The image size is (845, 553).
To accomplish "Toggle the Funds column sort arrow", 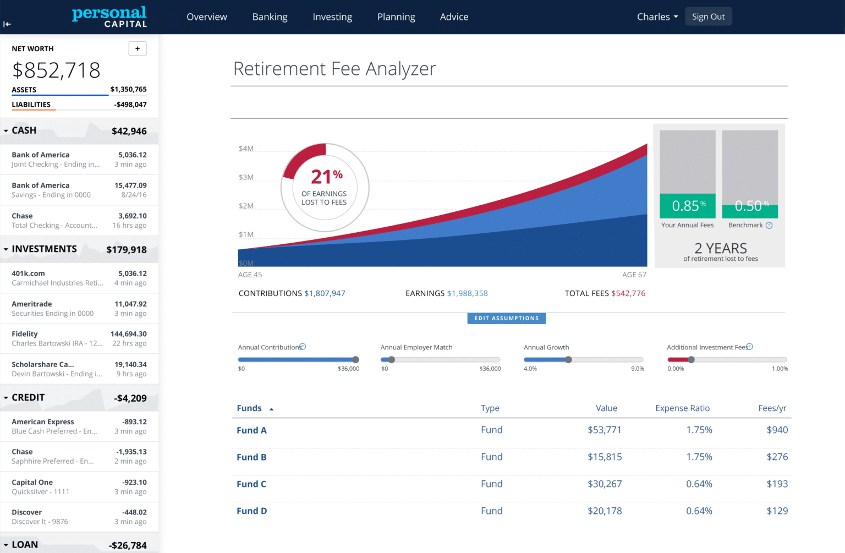I will click(x=271, y=408).
